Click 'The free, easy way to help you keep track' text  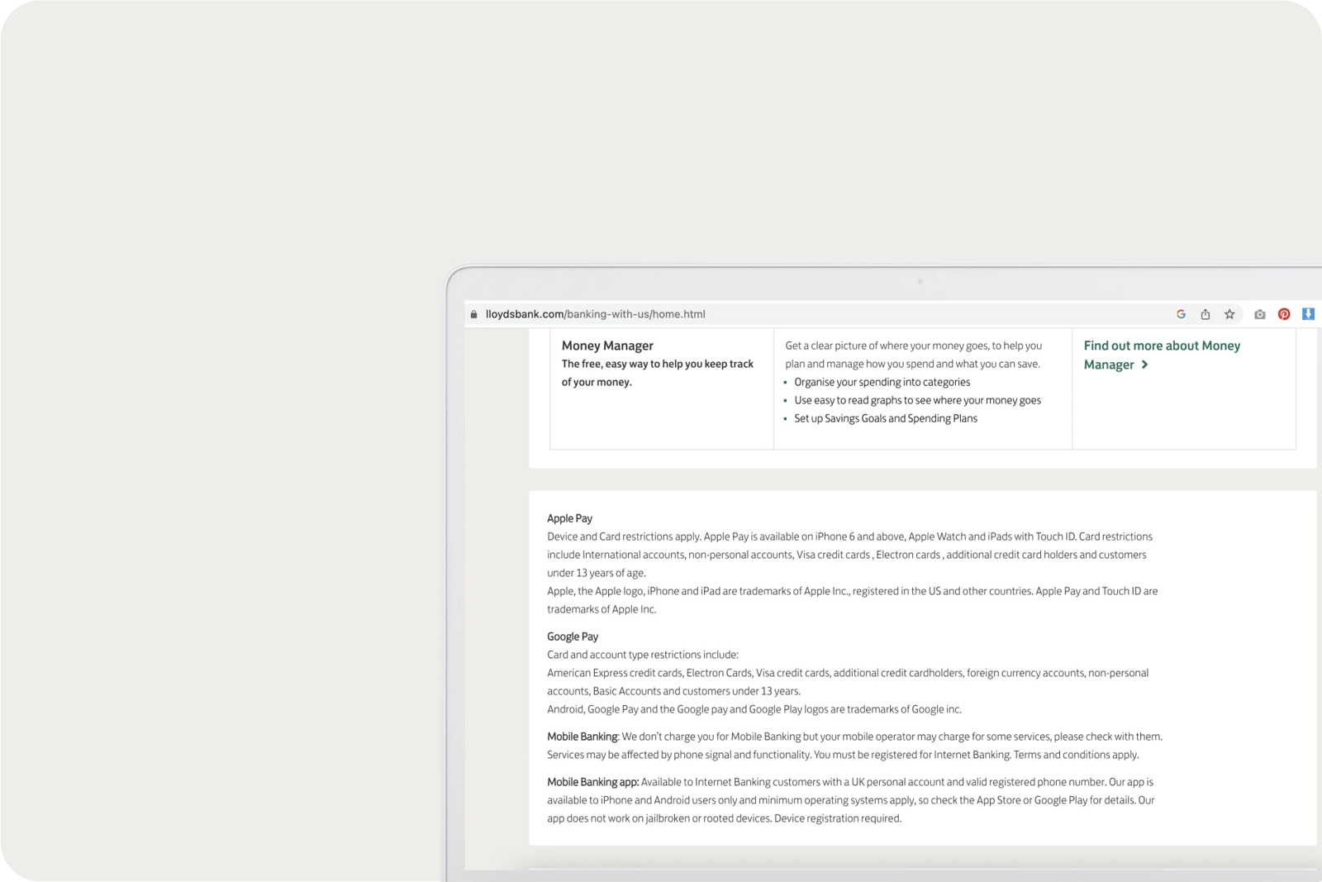pos(658,364)
